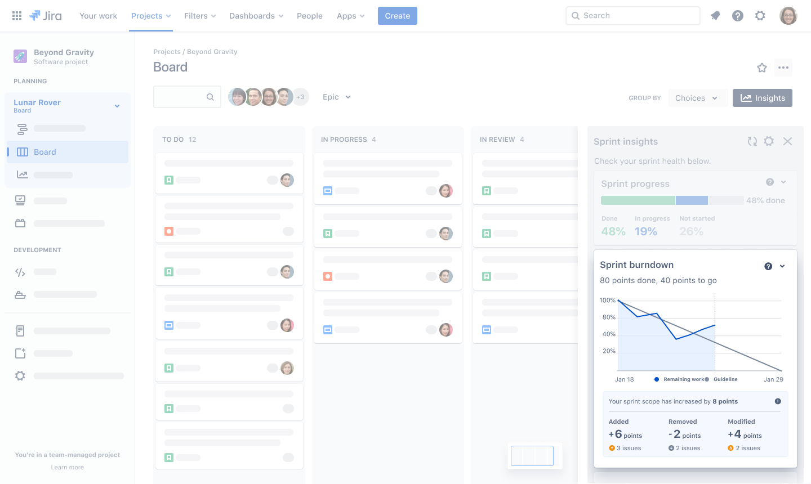Open the Filters menu
The height and width of the screenshot is (484, 811).
(200, 16)
